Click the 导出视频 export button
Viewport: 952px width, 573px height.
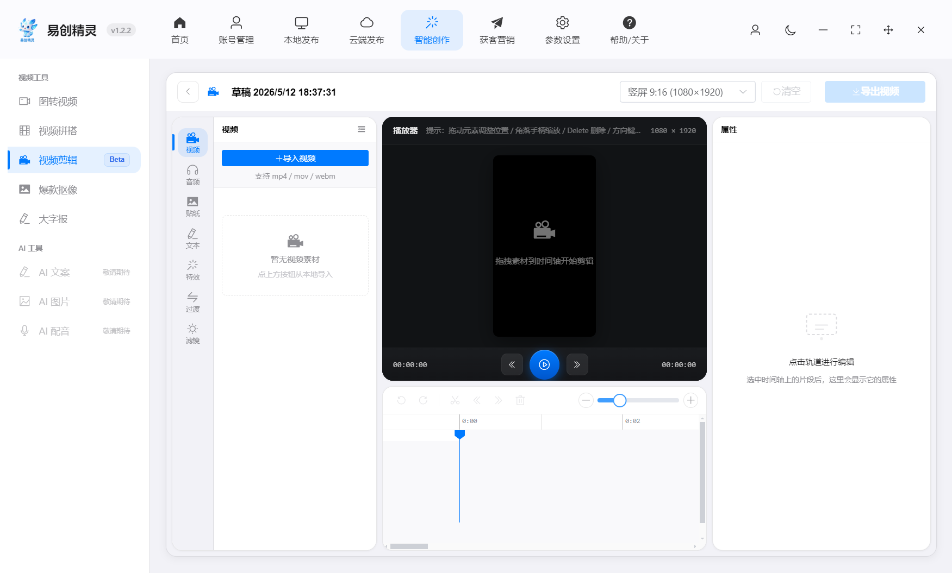(875, 92)
